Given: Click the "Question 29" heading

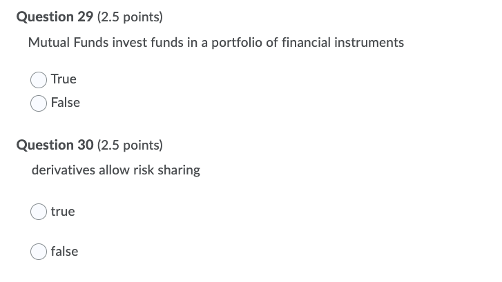Looking at the screenshot, I should coord(55,17).
